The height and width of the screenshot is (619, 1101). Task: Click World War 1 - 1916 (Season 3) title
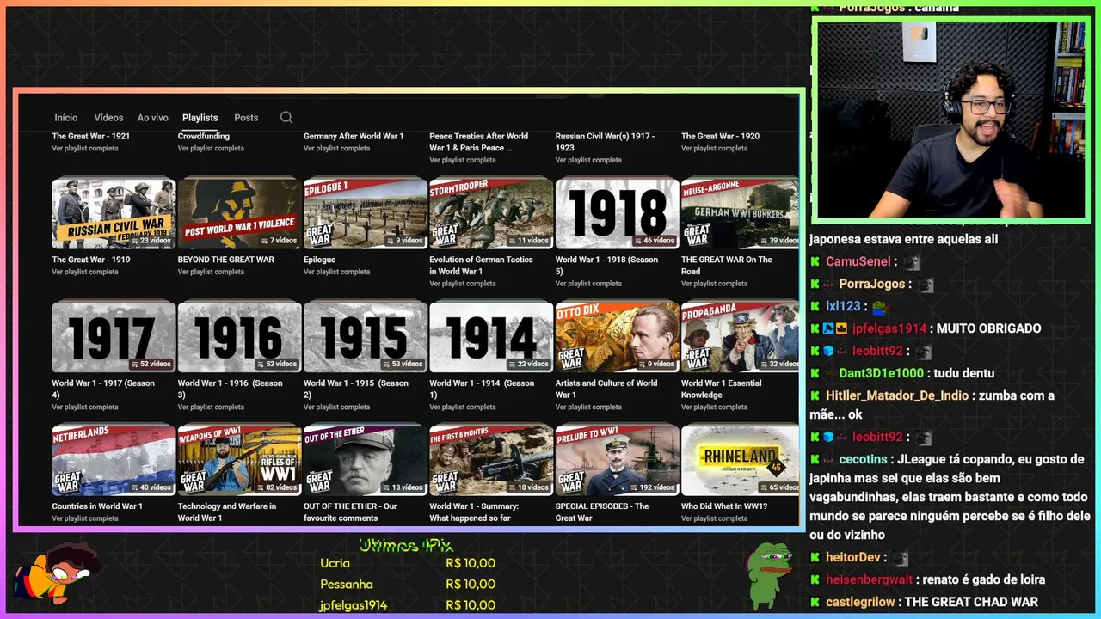[230, 389]
